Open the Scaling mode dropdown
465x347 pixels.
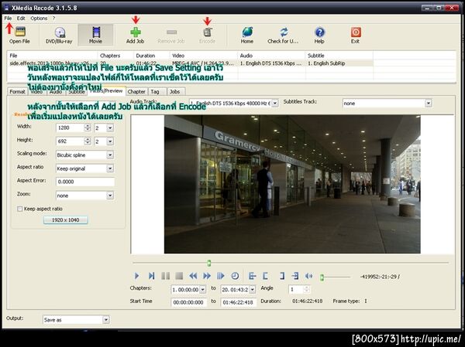coord(110,155)
